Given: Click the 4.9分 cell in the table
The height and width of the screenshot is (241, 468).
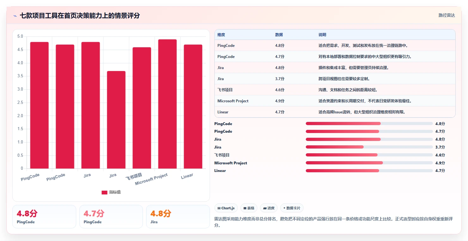Looking at the screenshot, I should 280,101.
